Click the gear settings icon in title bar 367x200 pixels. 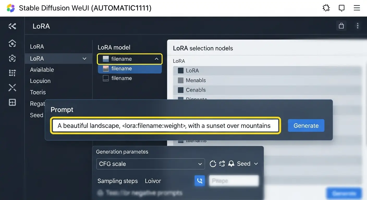click(326, 8)
